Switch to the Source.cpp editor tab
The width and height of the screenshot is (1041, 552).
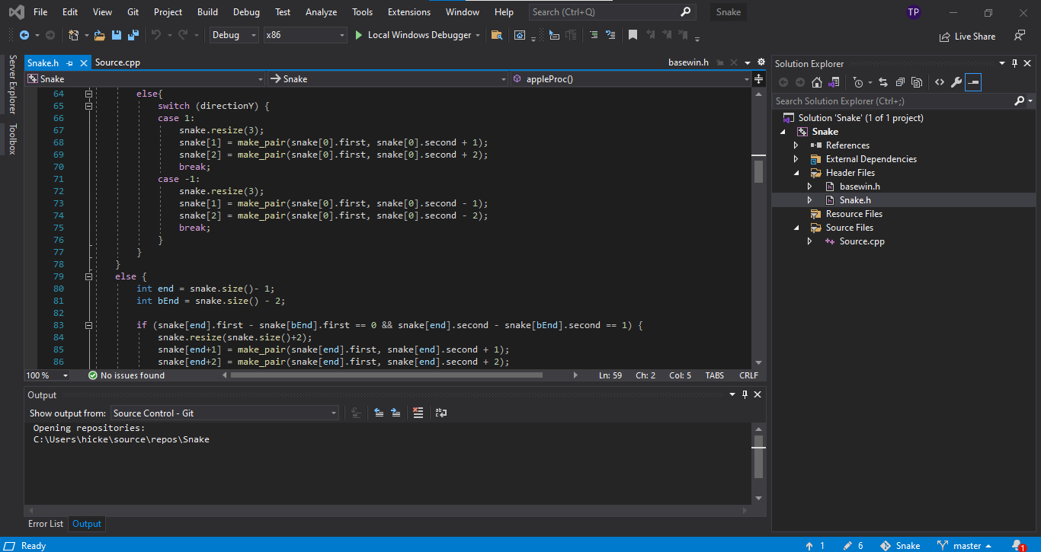117,63
